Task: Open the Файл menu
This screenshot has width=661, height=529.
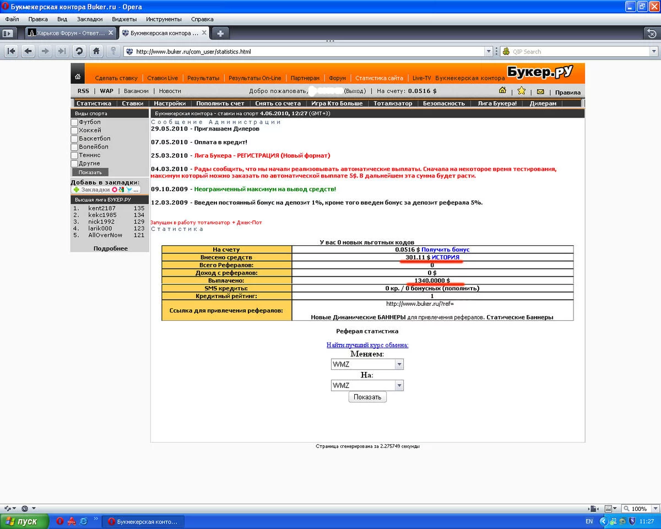Action: (12, 19)
